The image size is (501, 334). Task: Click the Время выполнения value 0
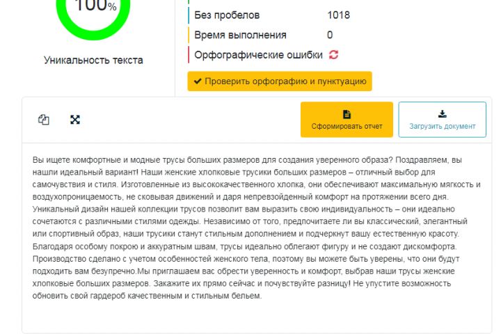pos(330,35)
